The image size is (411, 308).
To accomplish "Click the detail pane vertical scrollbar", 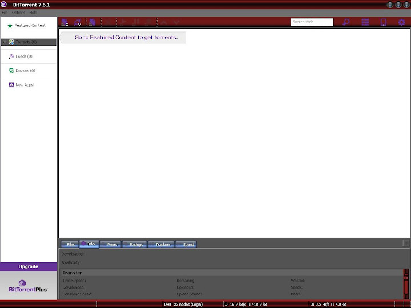I will tap(406, 283).
